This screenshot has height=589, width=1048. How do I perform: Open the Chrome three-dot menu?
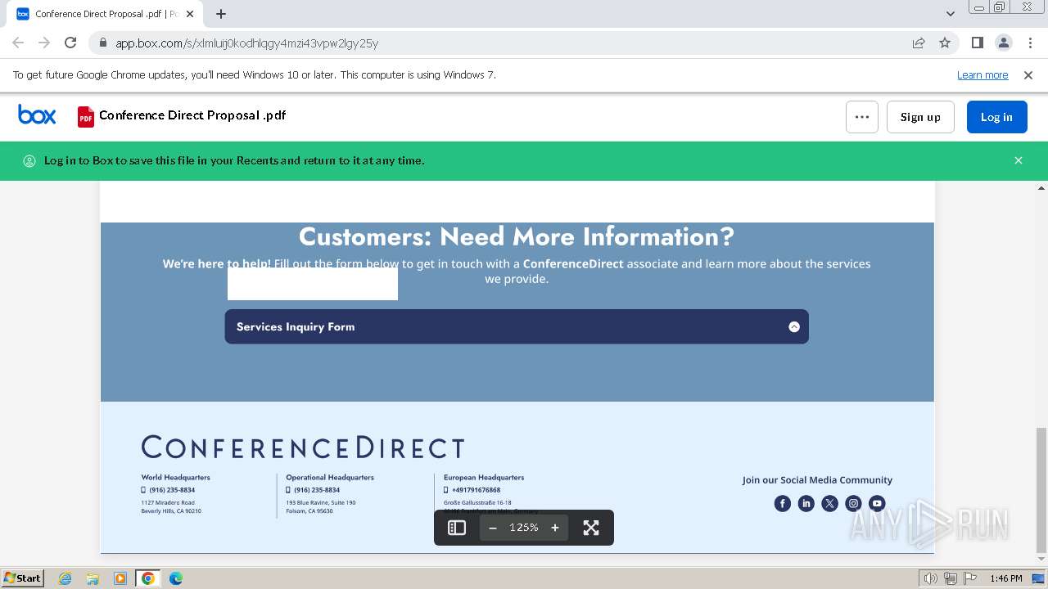1029,43
